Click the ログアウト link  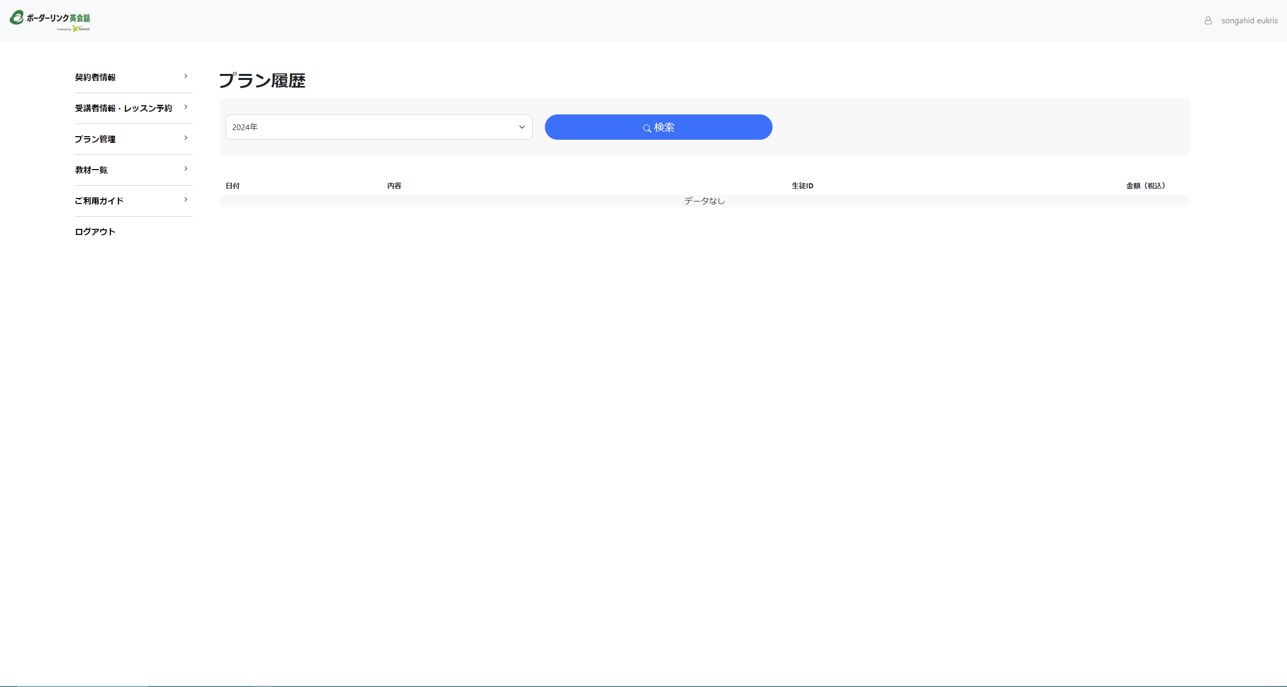coord(95,232)
